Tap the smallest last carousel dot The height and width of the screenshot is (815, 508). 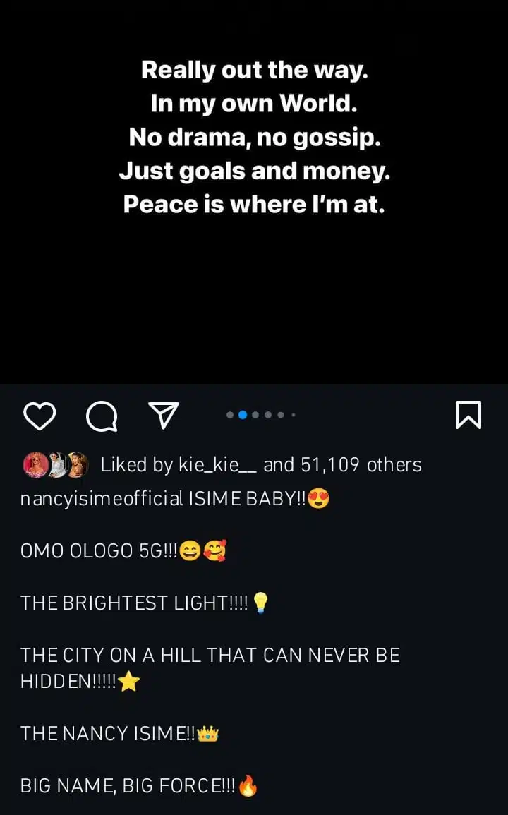pos(293,415)
